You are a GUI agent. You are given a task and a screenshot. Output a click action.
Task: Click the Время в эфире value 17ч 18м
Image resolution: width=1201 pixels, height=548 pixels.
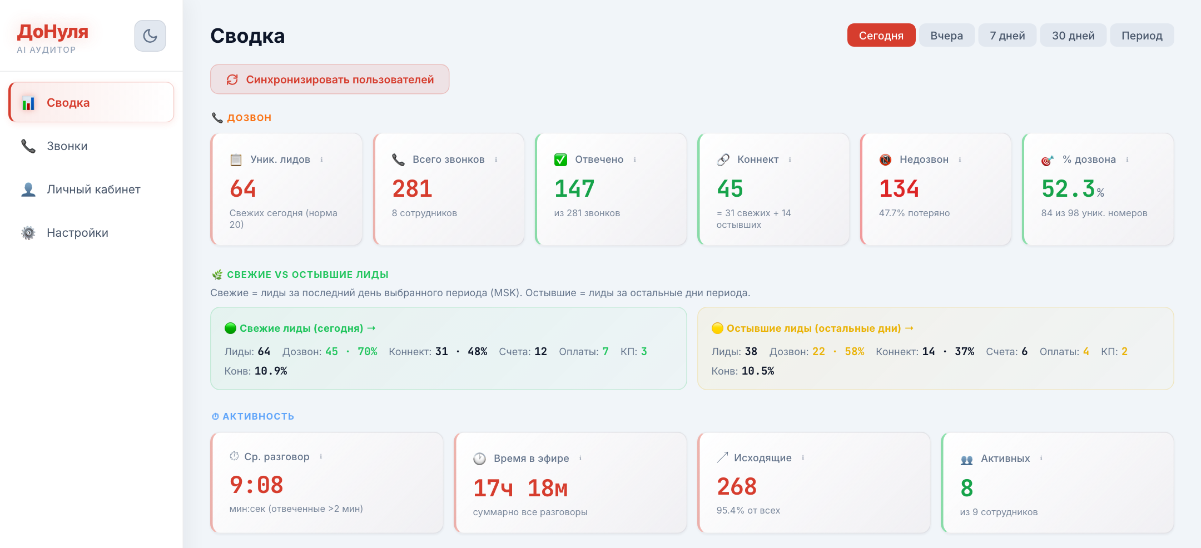(520, 489)
